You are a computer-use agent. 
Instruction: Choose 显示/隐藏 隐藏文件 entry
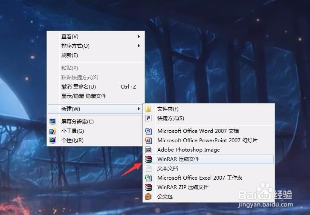point(96,96)
